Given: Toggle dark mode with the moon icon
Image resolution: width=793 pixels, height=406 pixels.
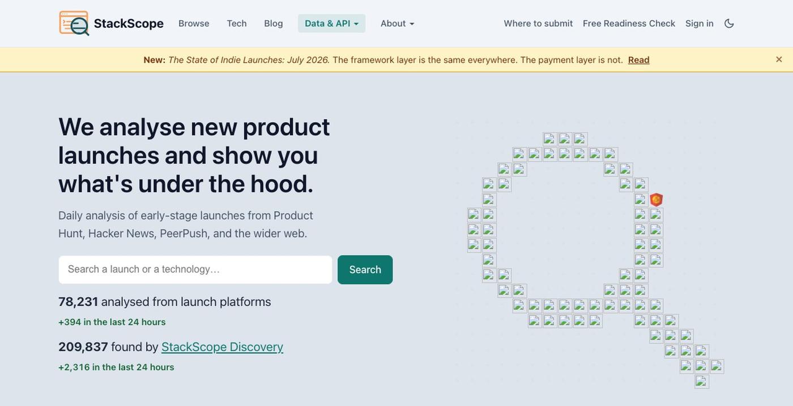Looking at the screenshot, I should pos(729,23).
